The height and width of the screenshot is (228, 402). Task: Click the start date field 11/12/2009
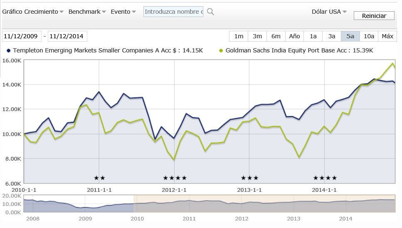click(21, 36)
